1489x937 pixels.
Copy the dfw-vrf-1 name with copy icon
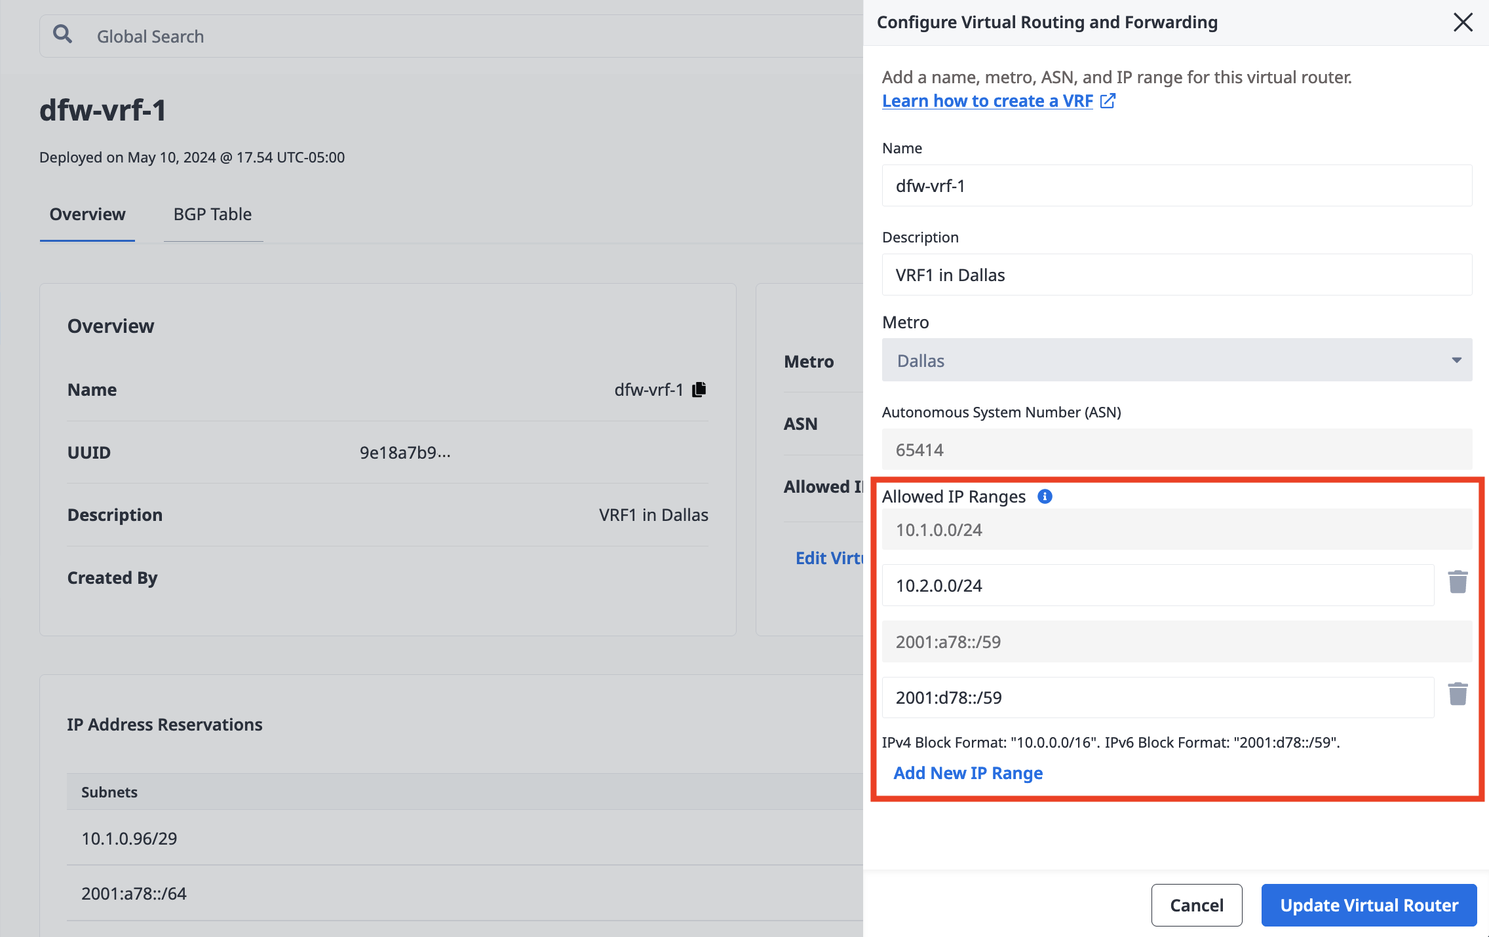[699, 389]
